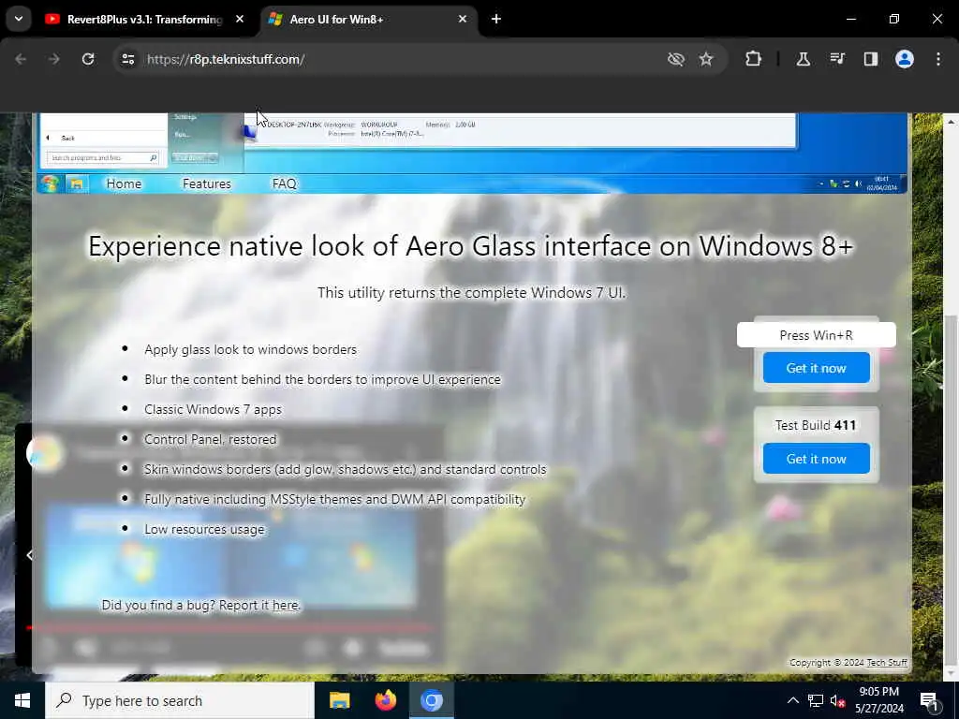The width and height of the screenshot is (959, 719).
Task: Click the address bar URL r8p.teknixstuff.com
Action: point(226,59)
